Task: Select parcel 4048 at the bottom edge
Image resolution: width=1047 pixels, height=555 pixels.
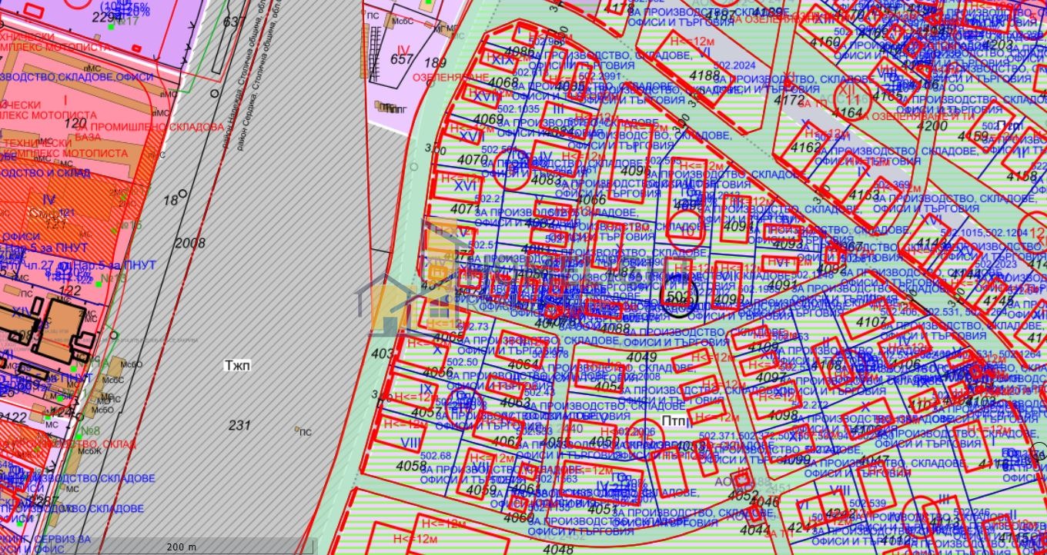Action: pyautogui.click(x=557, y=549)
